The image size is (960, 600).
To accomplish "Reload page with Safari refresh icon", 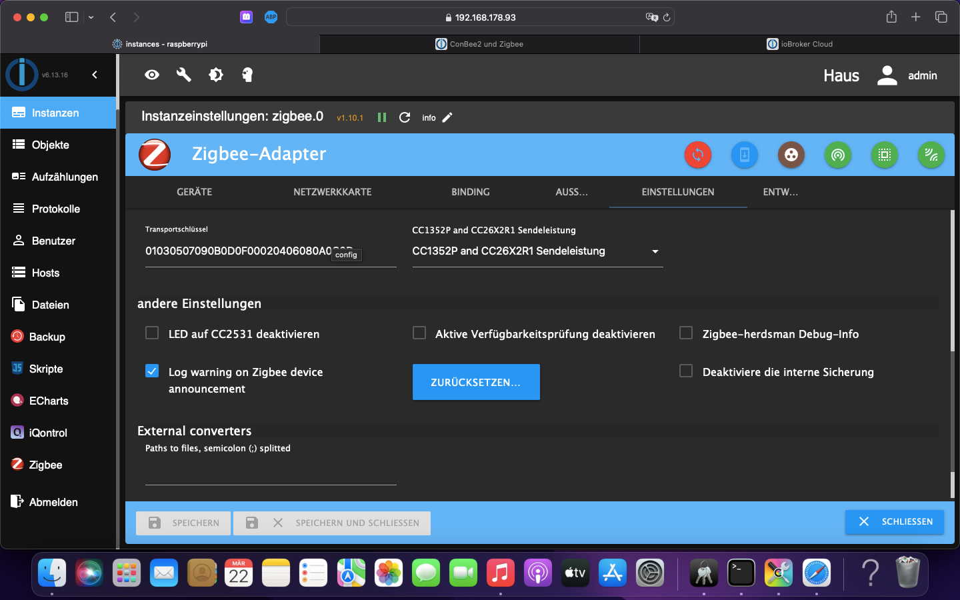I will 666,17.
